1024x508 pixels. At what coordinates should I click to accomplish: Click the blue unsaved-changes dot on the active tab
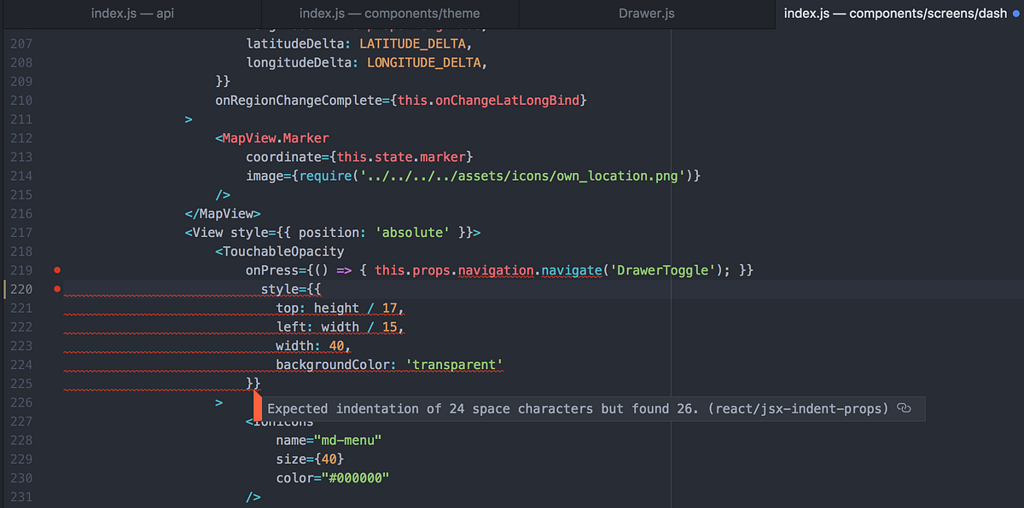pyautogui.click(x=1015, y=14)
